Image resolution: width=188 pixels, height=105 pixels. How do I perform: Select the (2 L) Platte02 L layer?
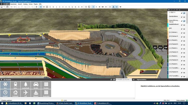tap(177, 57)
